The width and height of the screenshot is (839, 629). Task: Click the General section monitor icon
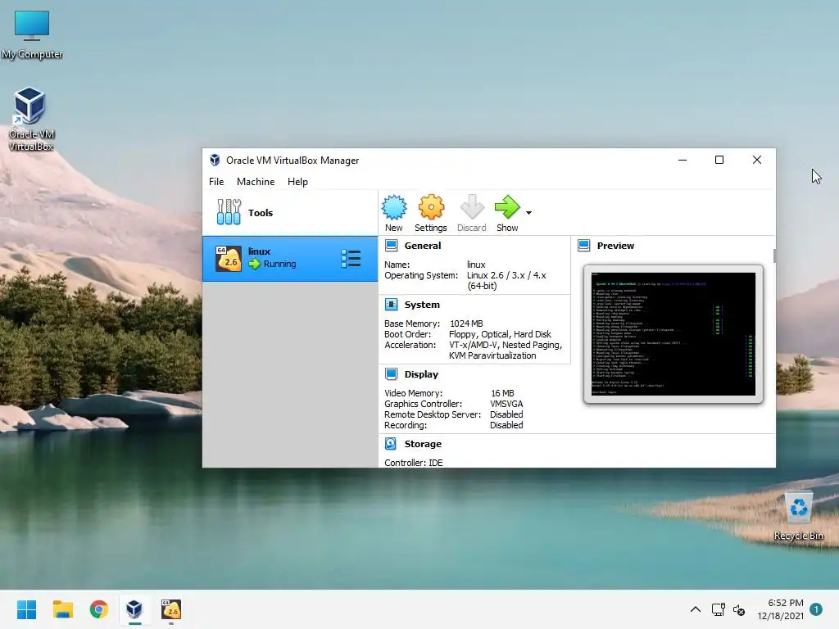tap(391, 246)
